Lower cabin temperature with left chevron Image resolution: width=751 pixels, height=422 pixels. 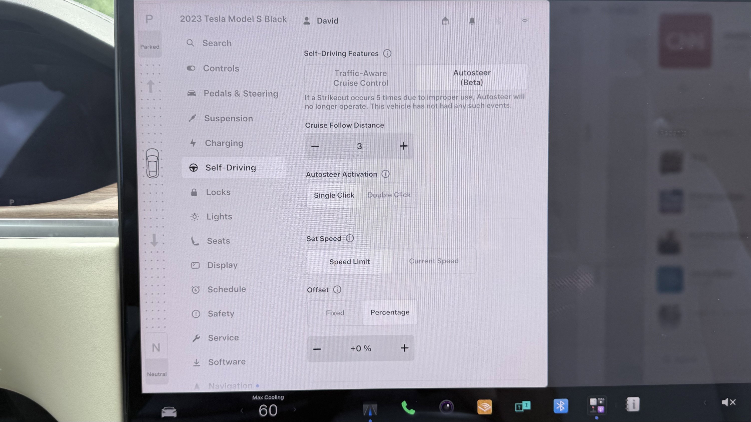click(x=242, y=411)
